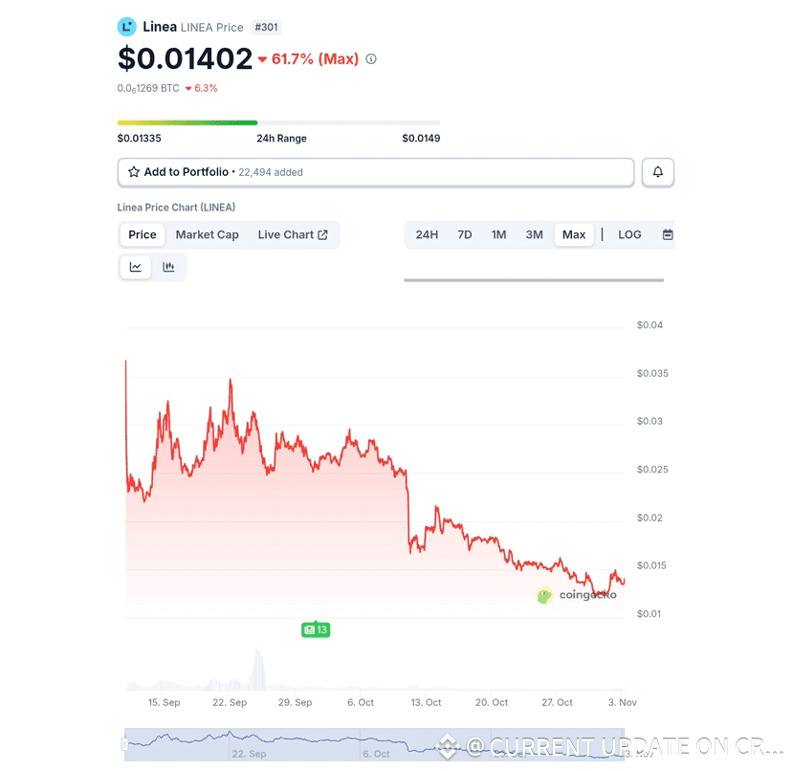This screenshot has height=771, width=792.
Task: Select the 3M time range
Action: click(534, 234)
